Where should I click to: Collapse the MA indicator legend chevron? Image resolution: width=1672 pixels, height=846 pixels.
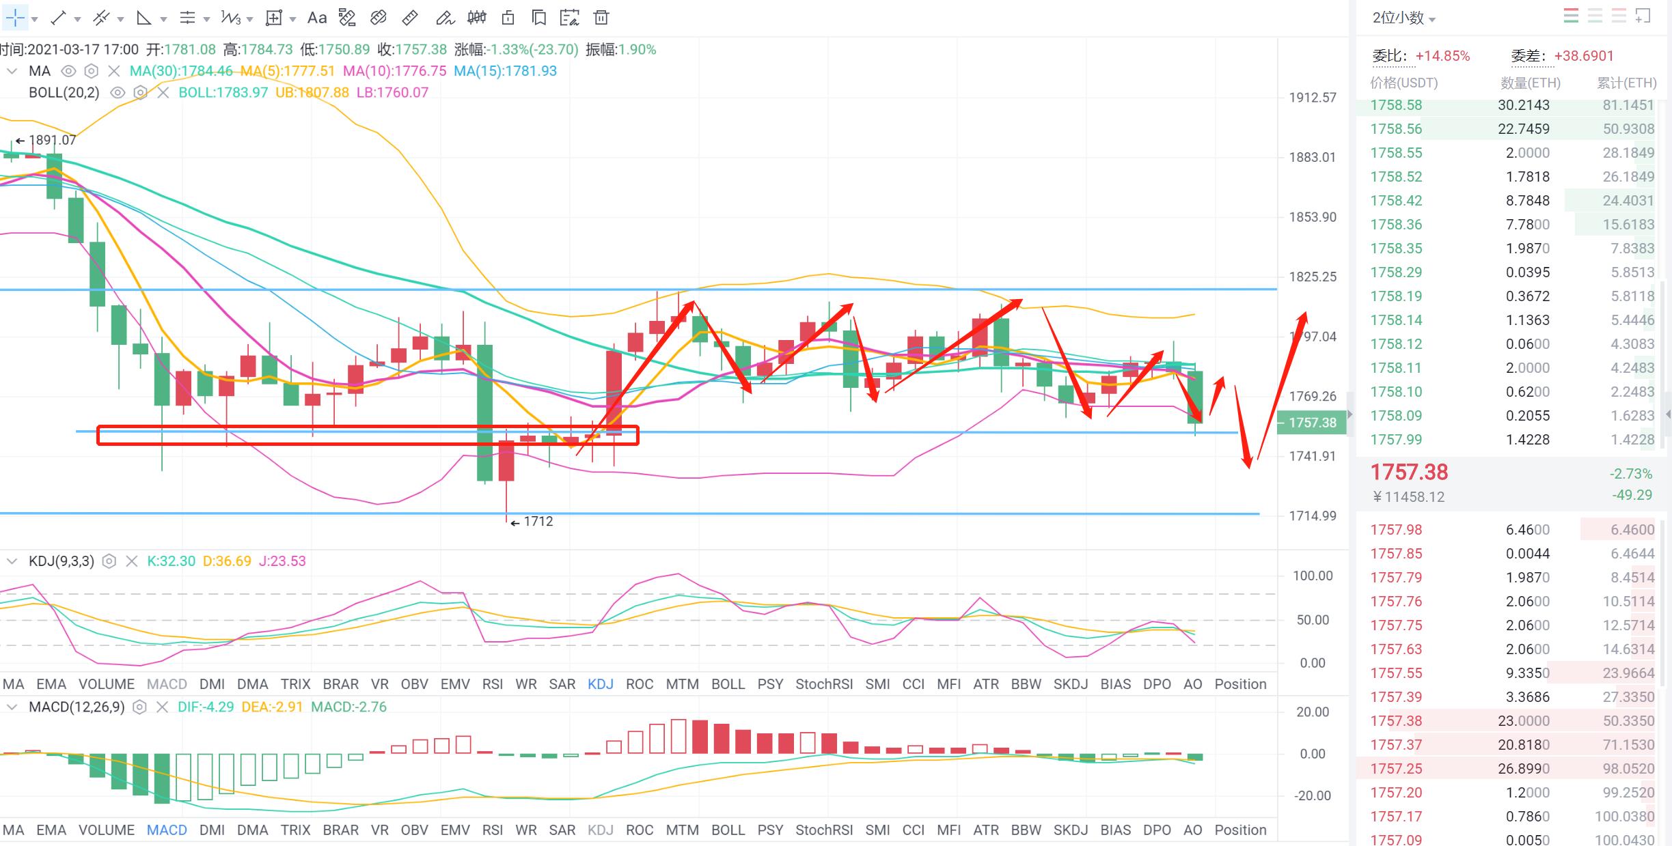click(x=12, y=71)
